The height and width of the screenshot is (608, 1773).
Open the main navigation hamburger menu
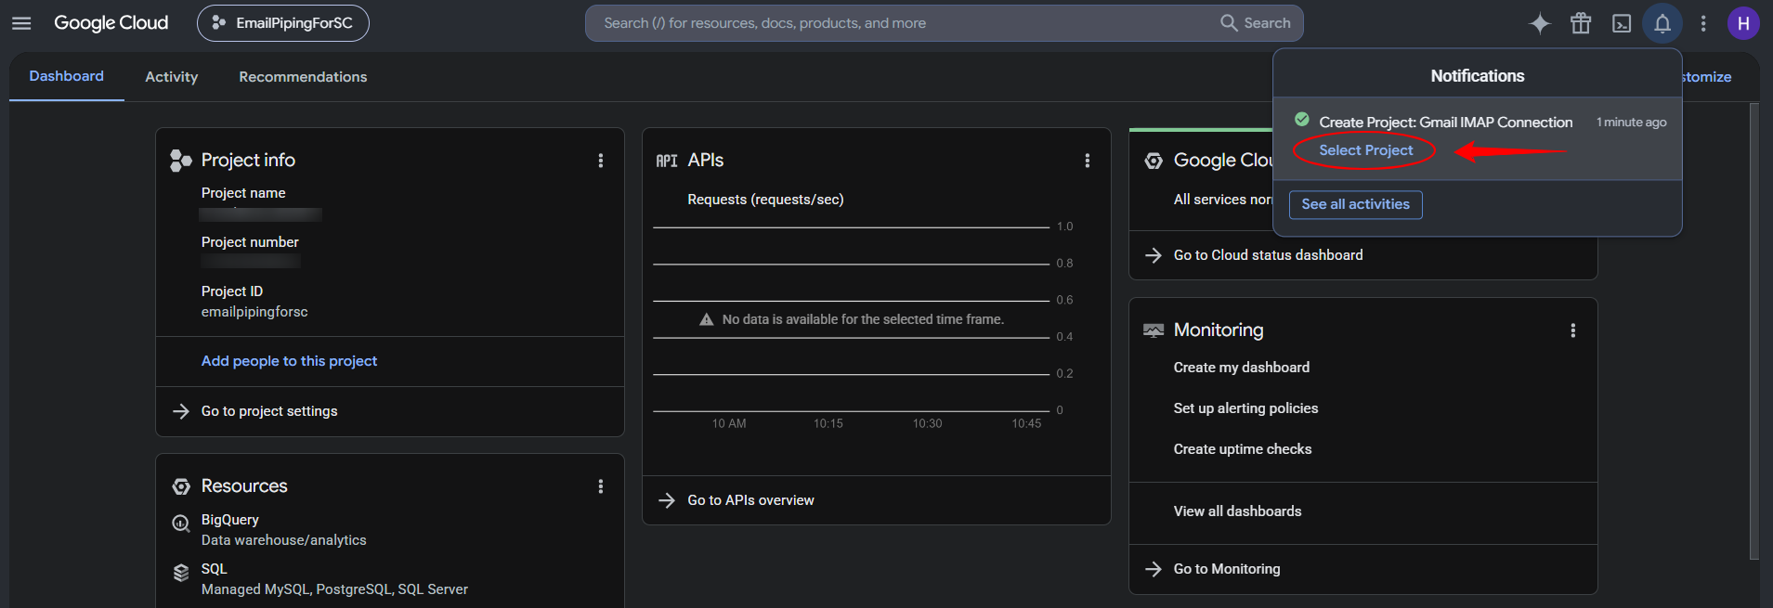(x=21, y=23)
